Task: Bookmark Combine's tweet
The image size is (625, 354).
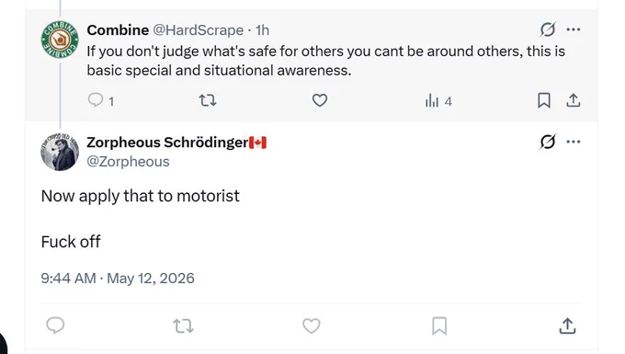Action: coord(544,100)
